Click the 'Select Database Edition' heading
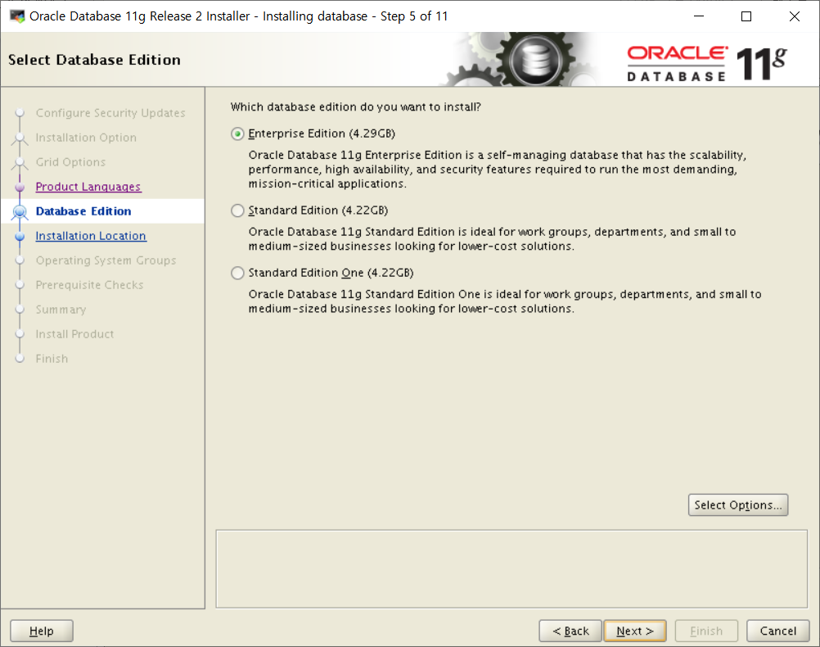Screen dimensions: 820x647 click(94, 61)
